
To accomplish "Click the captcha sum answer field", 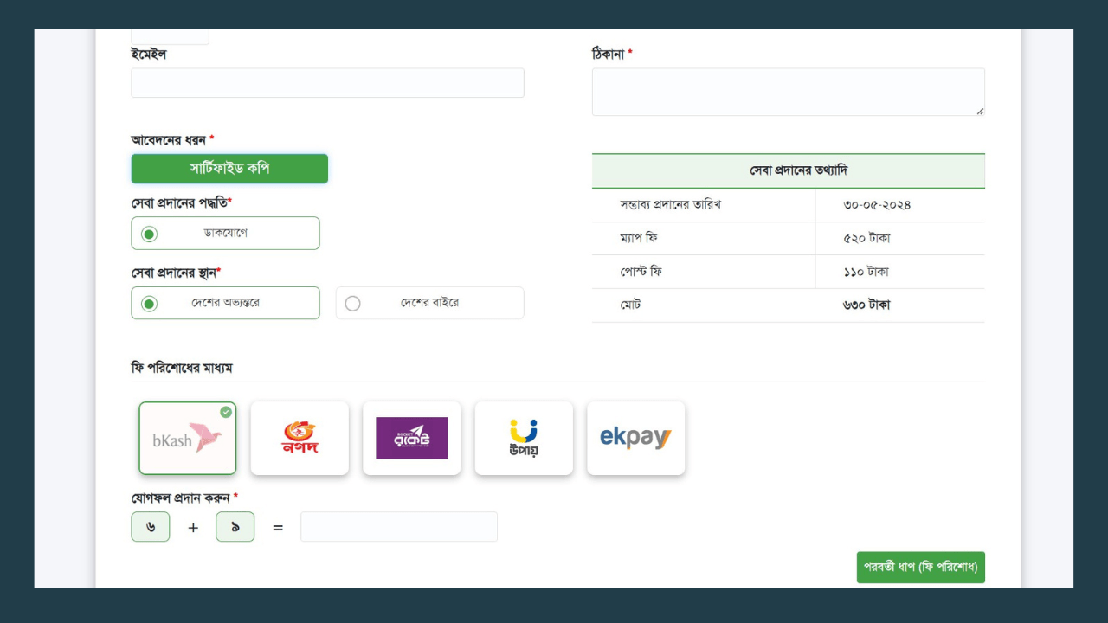I will [399, 527].
